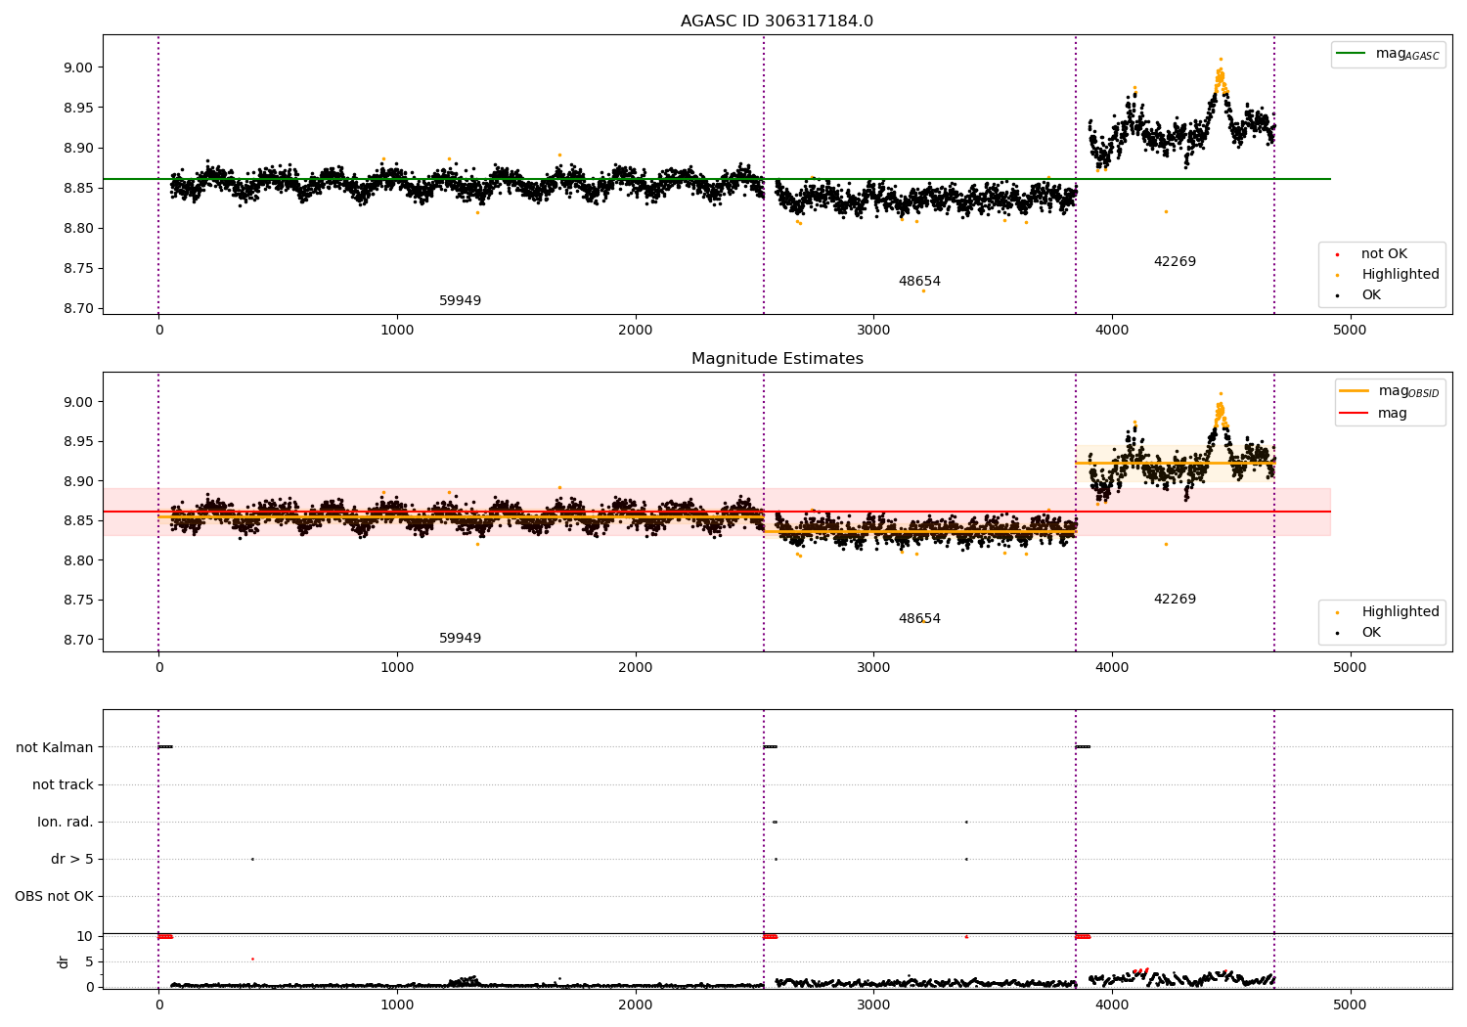This screenshot has width=1467, height=1027.
Task: Click the 'dr > 5' axis label
Action: point(72,859)
